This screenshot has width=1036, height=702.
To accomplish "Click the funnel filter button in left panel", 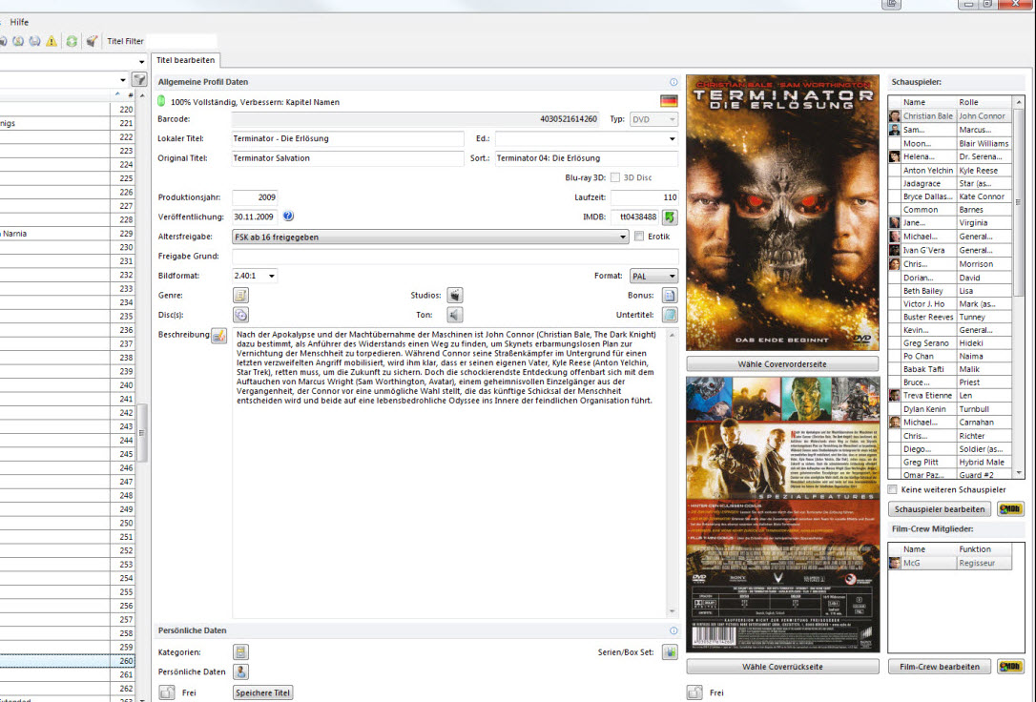I will coord(138,80).
